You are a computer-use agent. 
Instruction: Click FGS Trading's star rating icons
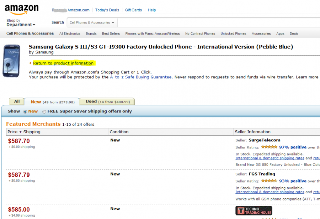coord(269,181)
